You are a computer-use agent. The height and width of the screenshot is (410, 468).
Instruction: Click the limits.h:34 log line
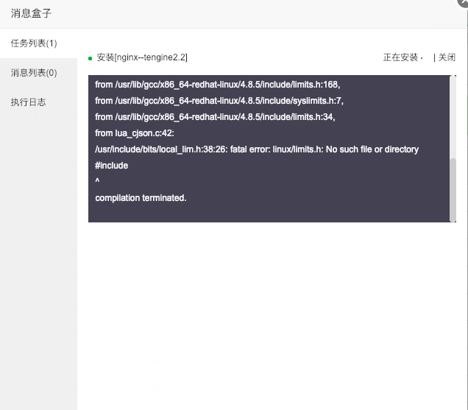215,117
